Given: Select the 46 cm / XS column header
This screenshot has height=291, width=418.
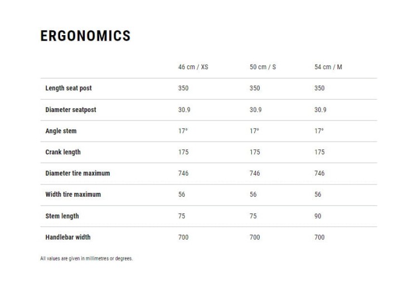Looking at the screenshot, I should tap(193, 67).
